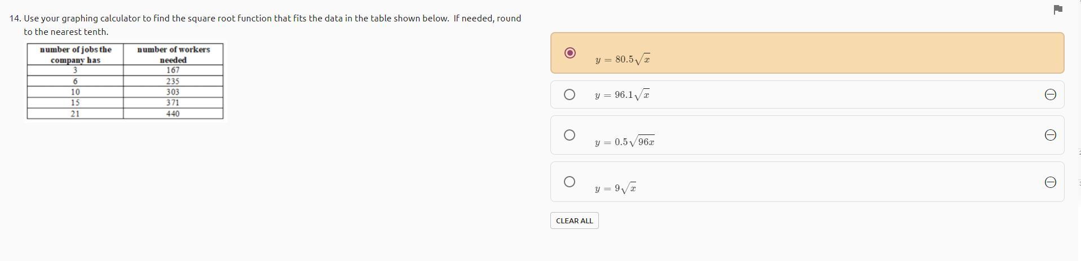
Task: Select the radio button for y = 96.1√x
Action: click(570, 94)
